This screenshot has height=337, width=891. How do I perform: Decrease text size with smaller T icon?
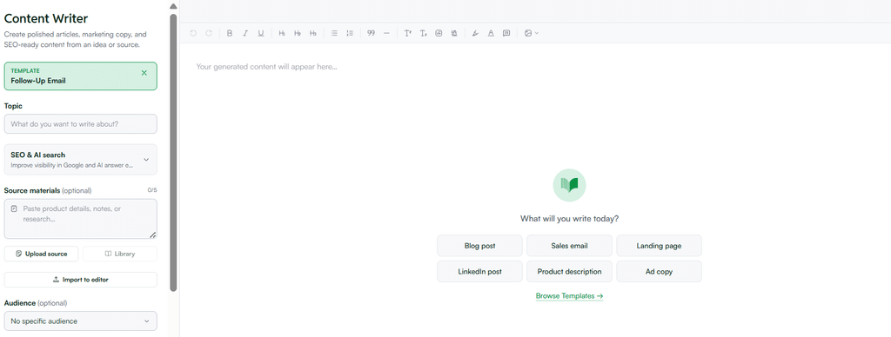click(423, 34)
